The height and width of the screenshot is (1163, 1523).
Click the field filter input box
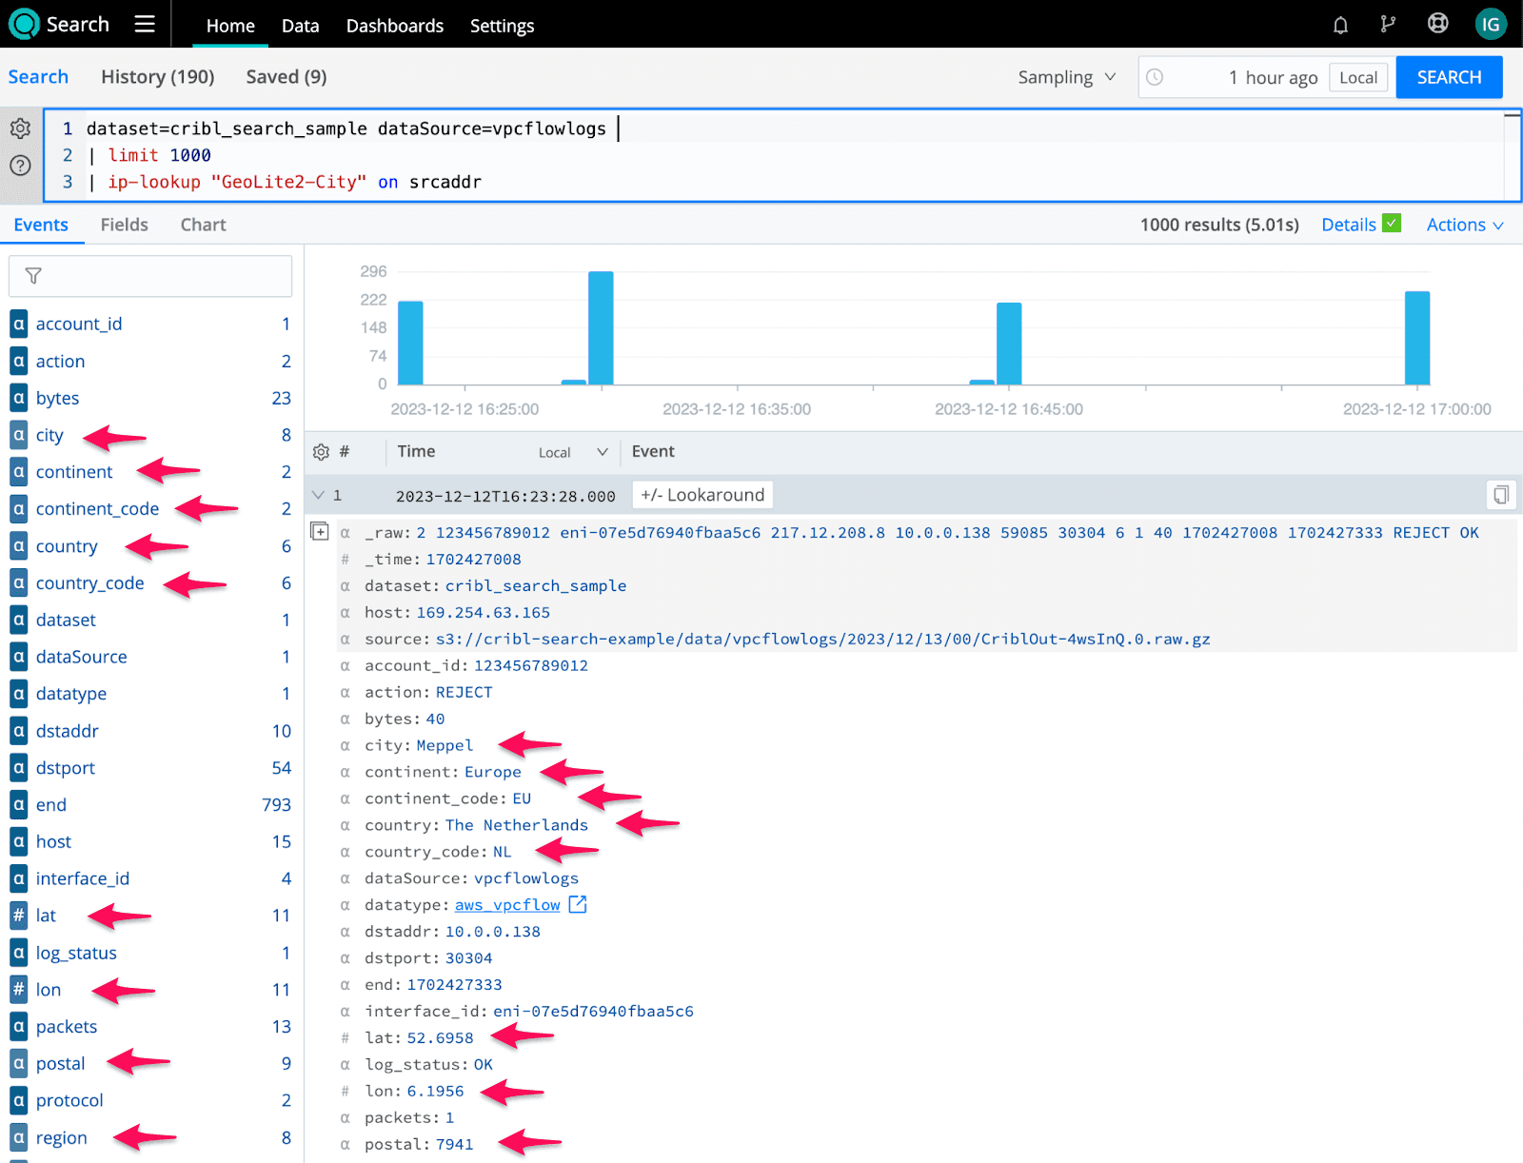click(x=150, y=276)
